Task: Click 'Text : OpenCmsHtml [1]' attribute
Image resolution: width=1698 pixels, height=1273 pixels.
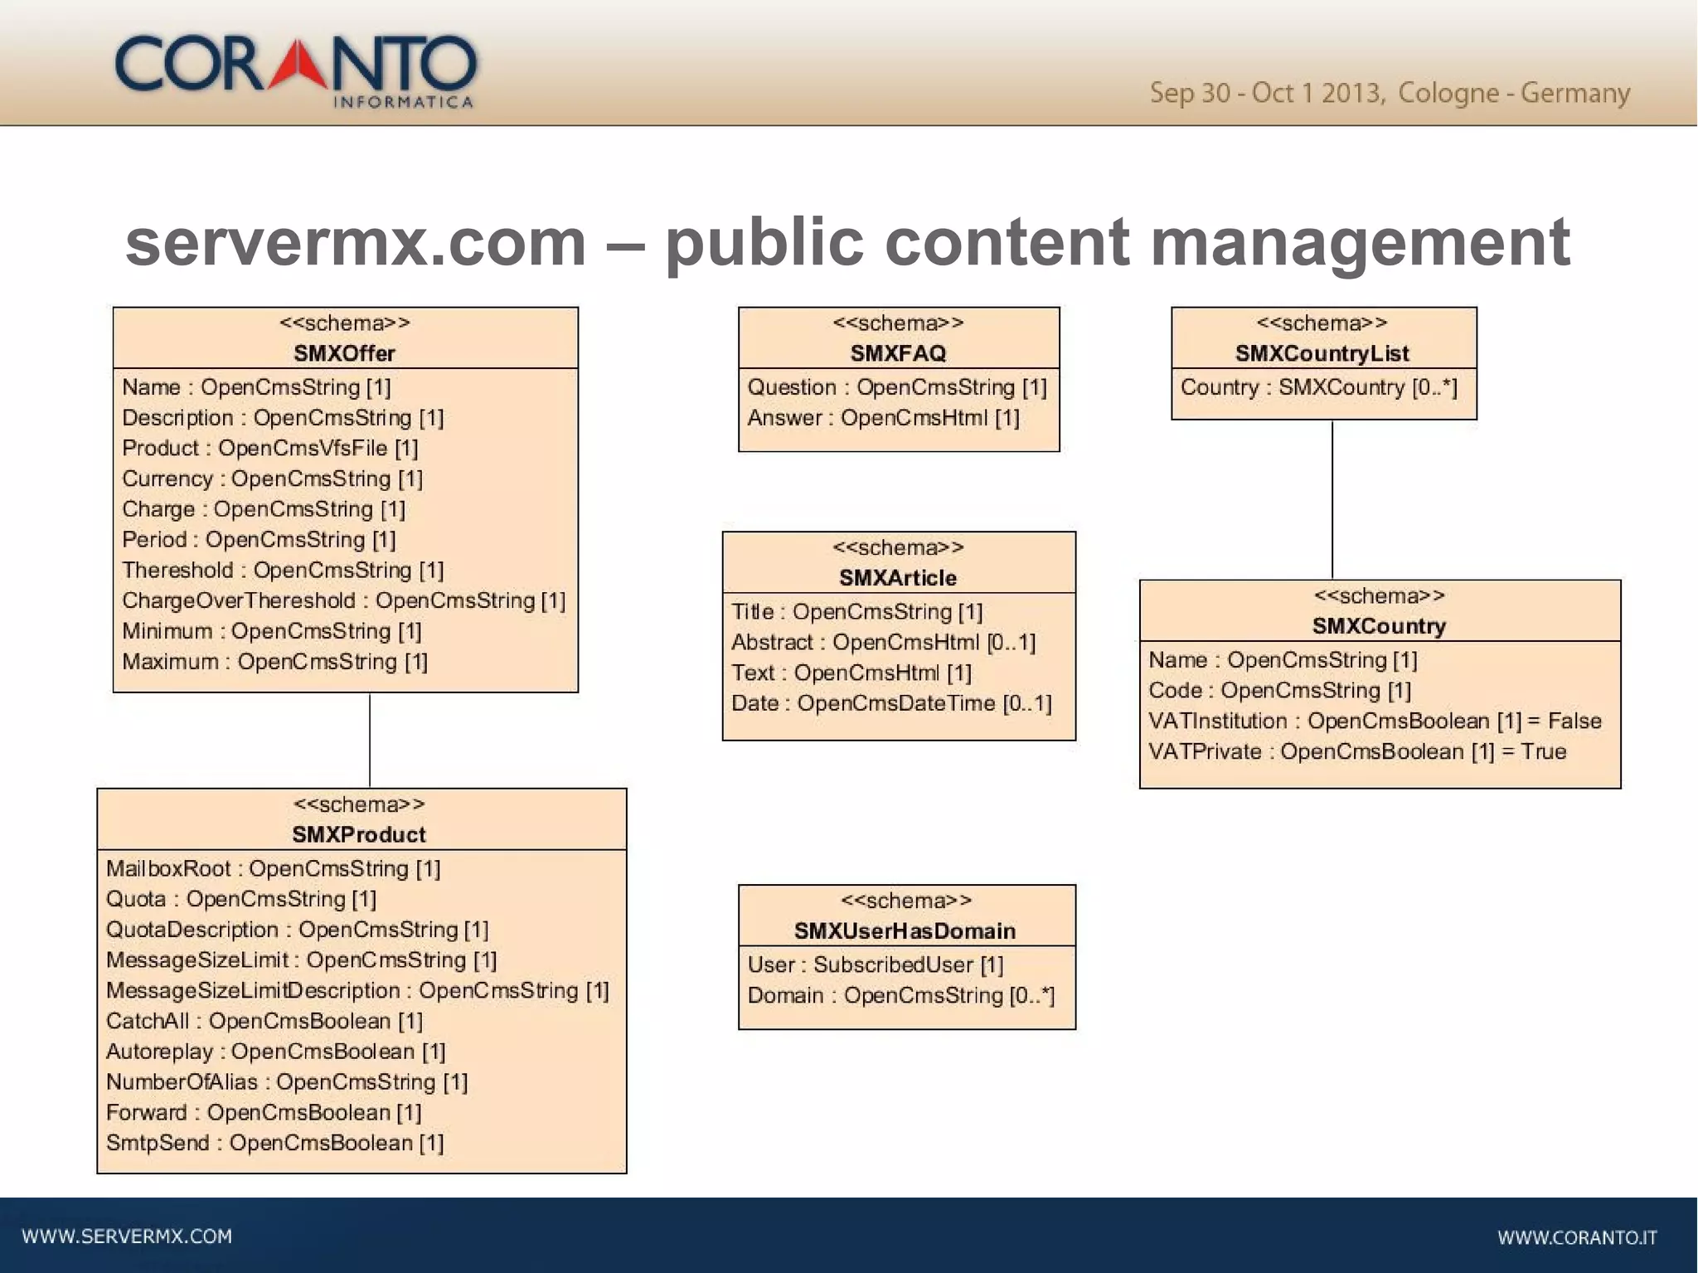Action: tap(851, 673)
